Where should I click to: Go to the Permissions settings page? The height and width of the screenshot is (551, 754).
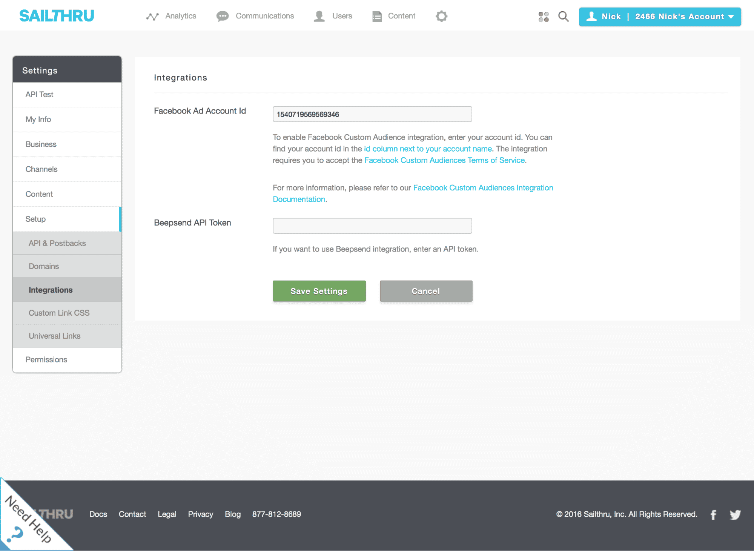[x=46, y=360]
